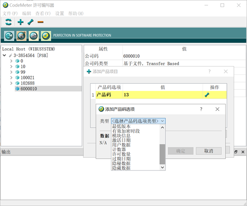Select the 3-3854564 [FSB] container item

pos(31,55)
